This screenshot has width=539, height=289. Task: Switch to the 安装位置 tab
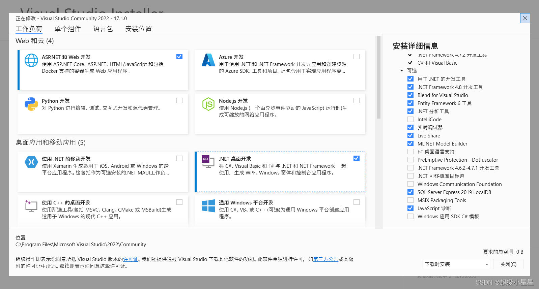pos(139,29)
